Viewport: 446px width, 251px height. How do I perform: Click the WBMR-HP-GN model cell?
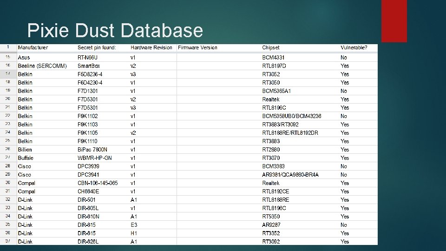(94, 158)
